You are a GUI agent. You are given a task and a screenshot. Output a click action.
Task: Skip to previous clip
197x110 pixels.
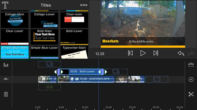[x=130, y=53]
